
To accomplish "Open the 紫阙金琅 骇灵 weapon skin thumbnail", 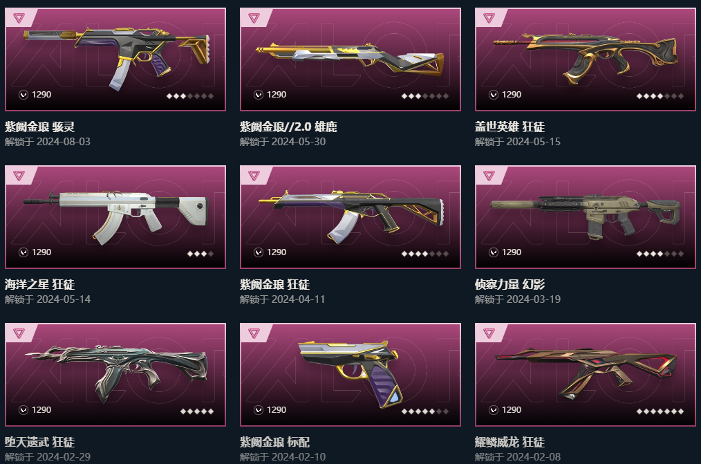I will click(115, 59).
